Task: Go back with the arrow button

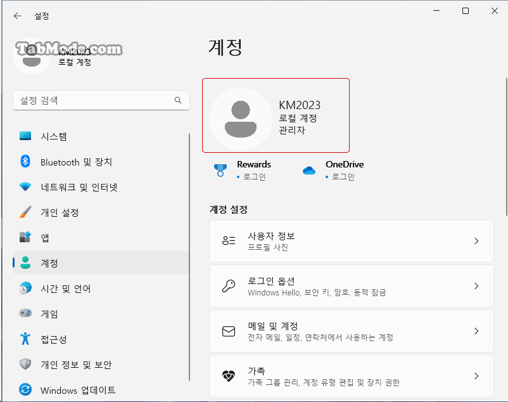Action: (x=18, y=16)
